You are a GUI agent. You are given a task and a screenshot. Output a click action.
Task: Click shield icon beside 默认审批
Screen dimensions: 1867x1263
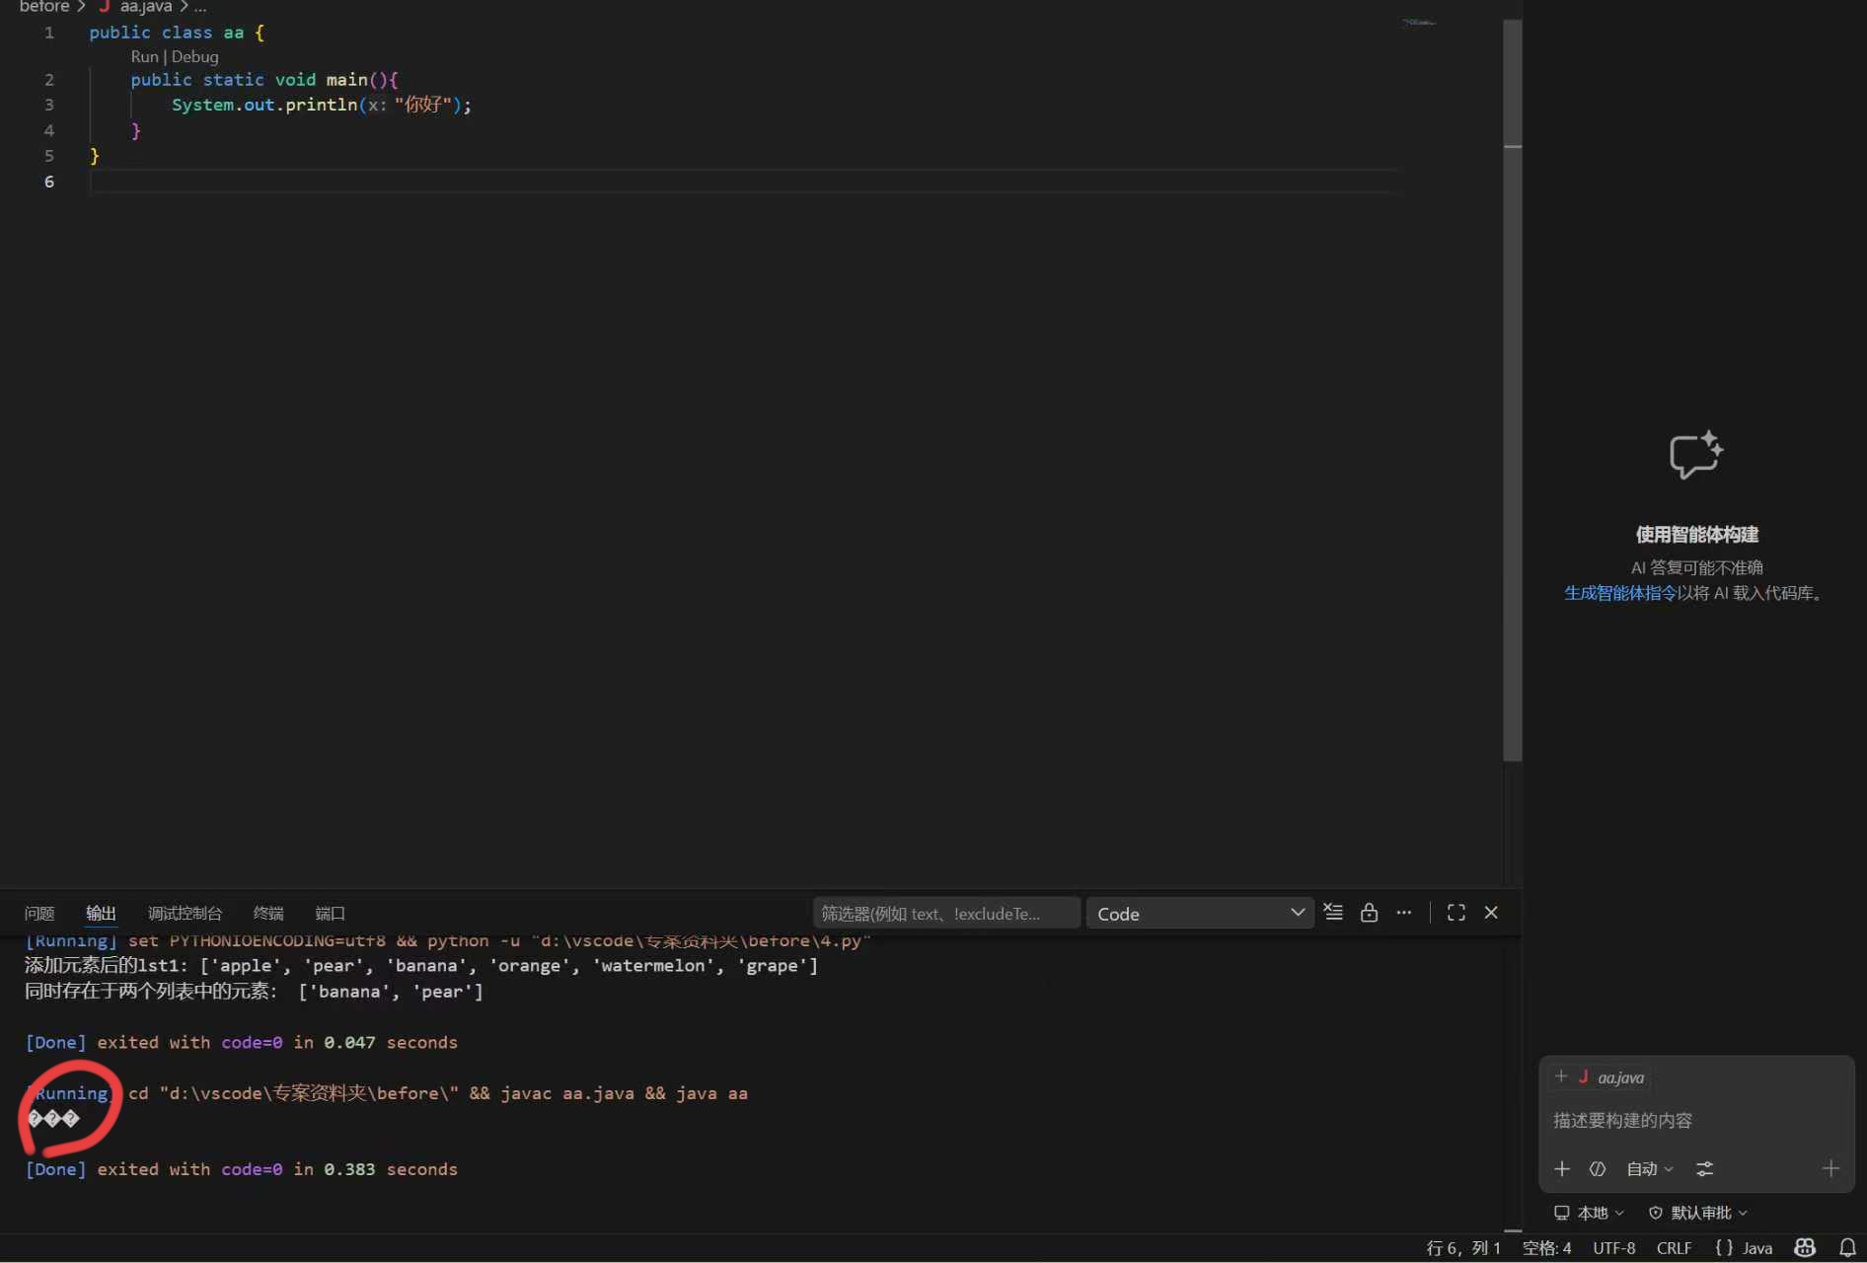click(1656, 1213)
